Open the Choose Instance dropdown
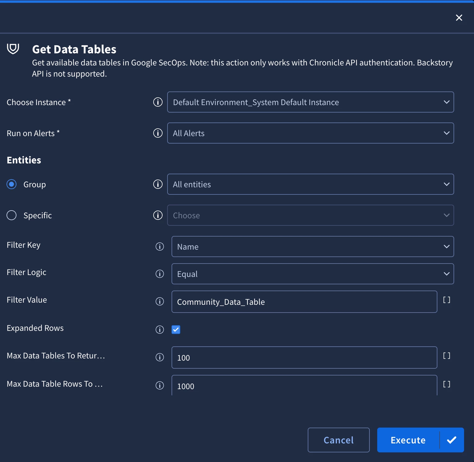474x462 pixels. (311, 102)
